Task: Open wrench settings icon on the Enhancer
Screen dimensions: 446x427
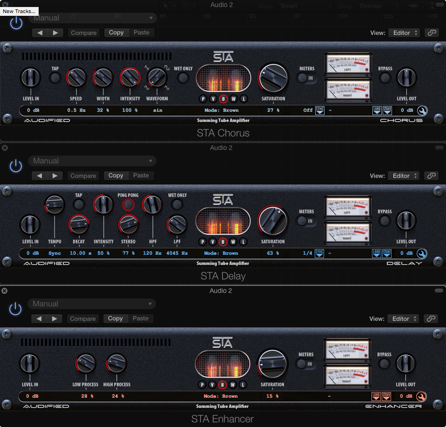Action: [x=421, y=396]
